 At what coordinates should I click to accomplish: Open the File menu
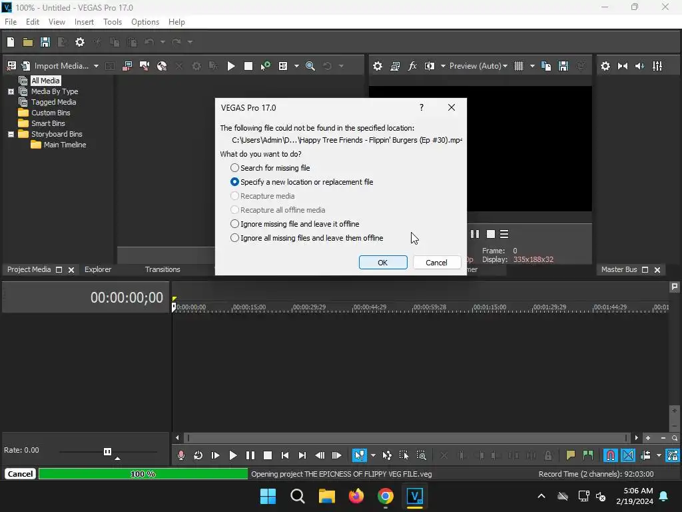pyautogui.click(x=11, y=22)
